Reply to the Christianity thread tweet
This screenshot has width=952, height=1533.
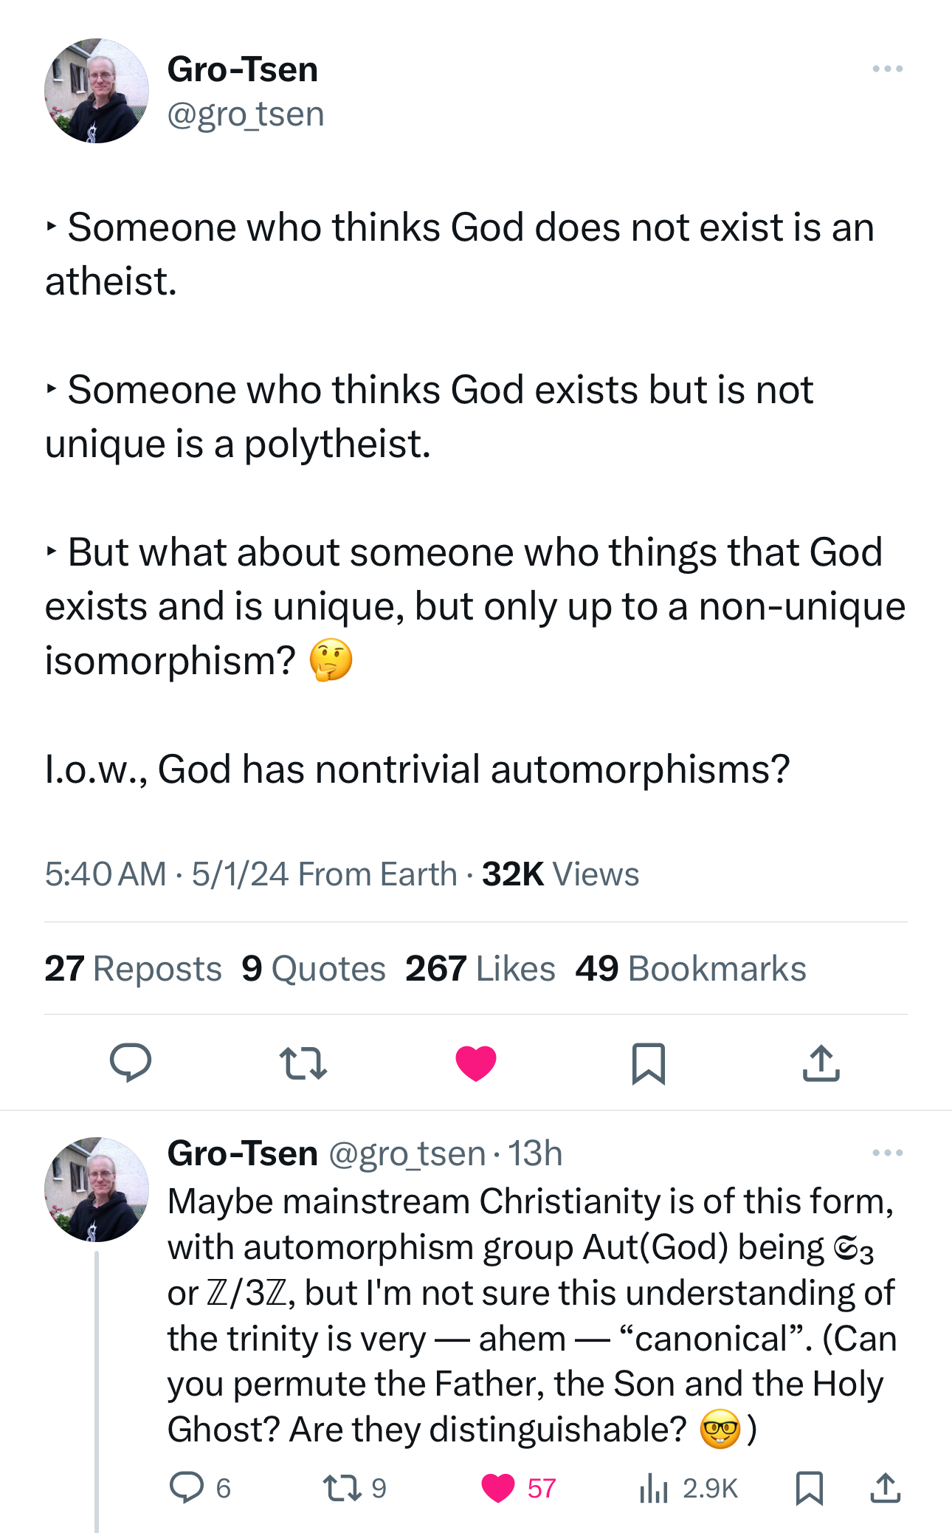click(x=187, y=1488)
